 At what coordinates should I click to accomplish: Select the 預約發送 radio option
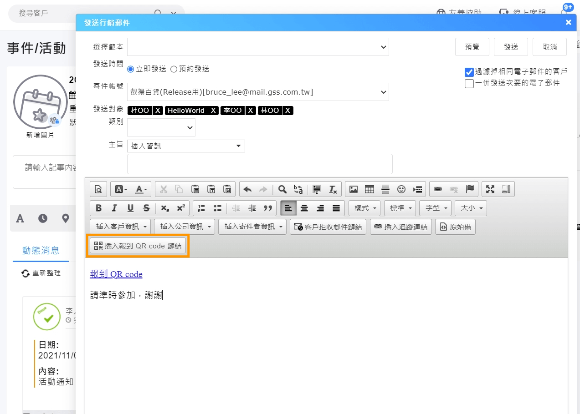174,69
